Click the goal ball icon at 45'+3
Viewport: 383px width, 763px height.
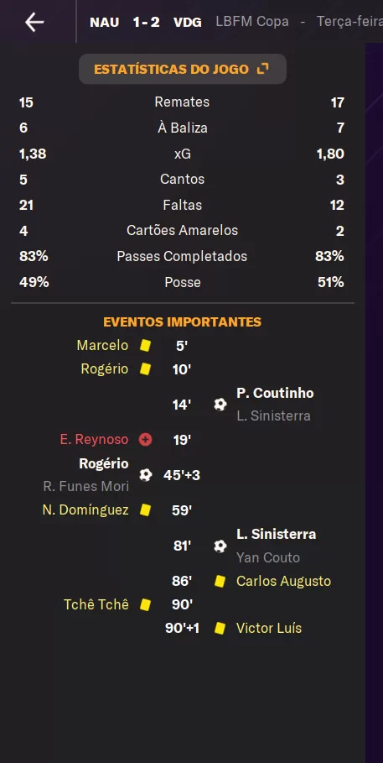[x=145, y=475]
